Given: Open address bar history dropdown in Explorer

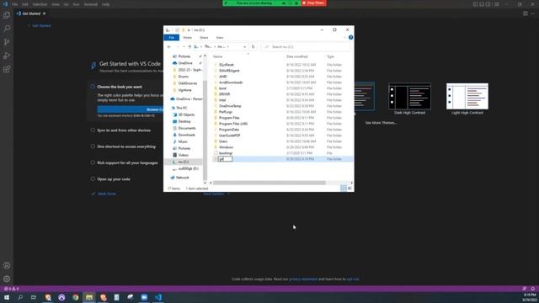Looking at the screenshot, I should pos(244,47).
